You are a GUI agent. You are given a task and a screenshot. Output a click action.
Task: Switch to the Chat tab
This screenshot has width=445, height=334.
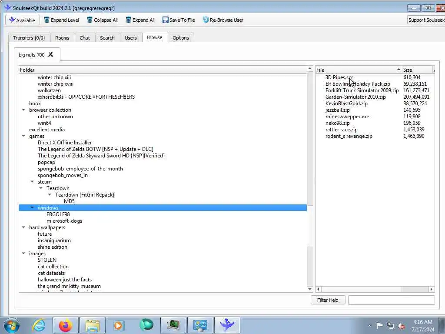85,38
